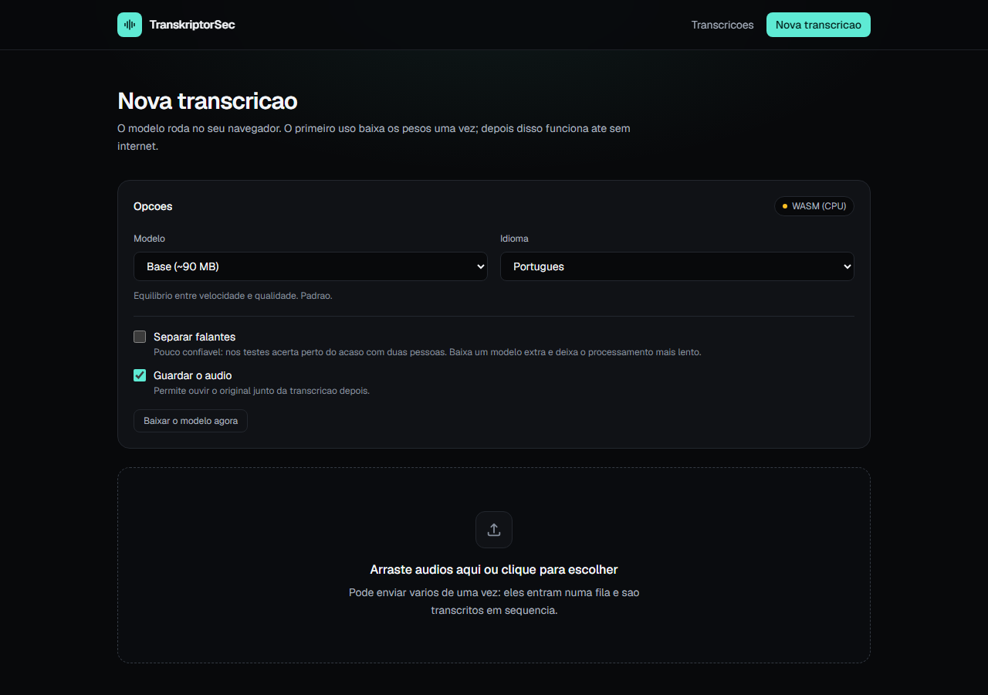Click the TranskriptorSec brand name
988x695 pixels.
click(192, 25)
